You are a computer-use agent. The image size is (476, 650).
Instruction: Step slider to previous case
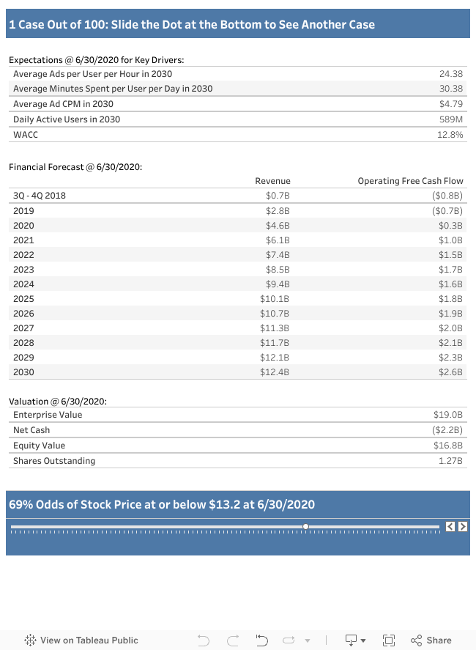coord(451,526)
